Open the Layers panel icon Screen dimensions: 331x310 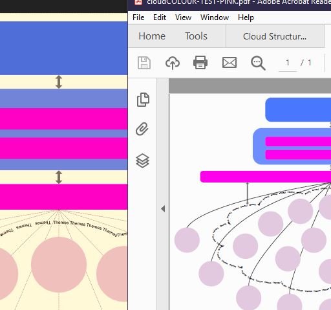[142, 161]
